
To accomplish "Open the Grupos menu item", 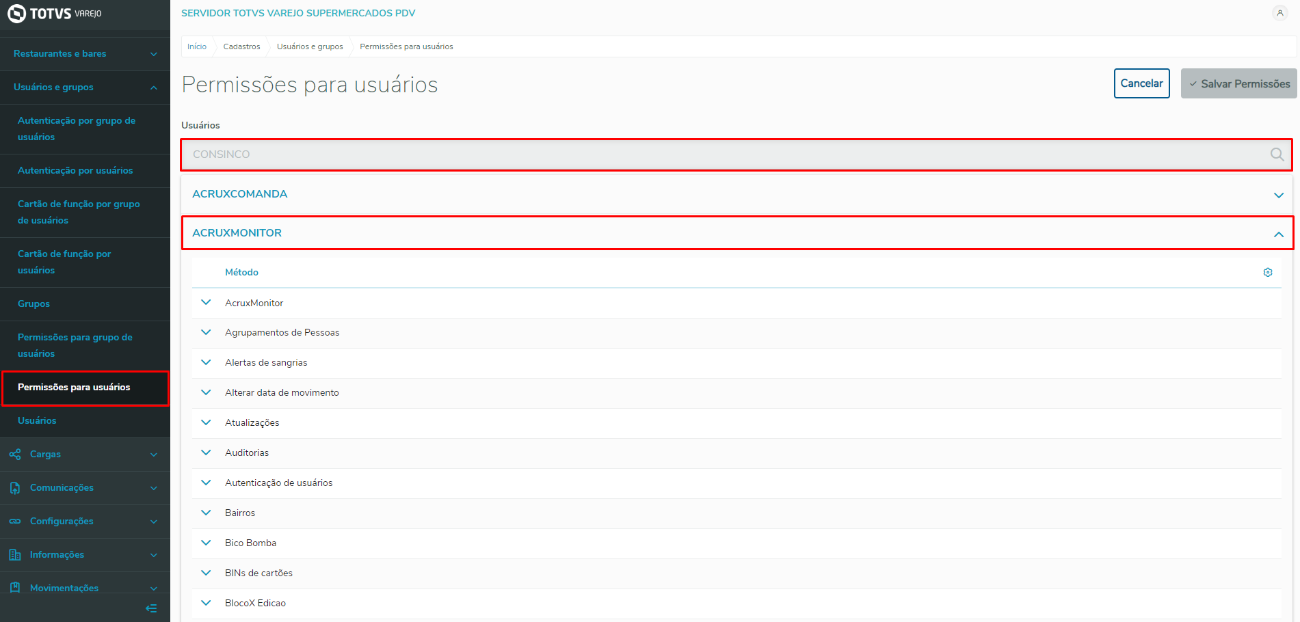I will click(x=85, y=303).
